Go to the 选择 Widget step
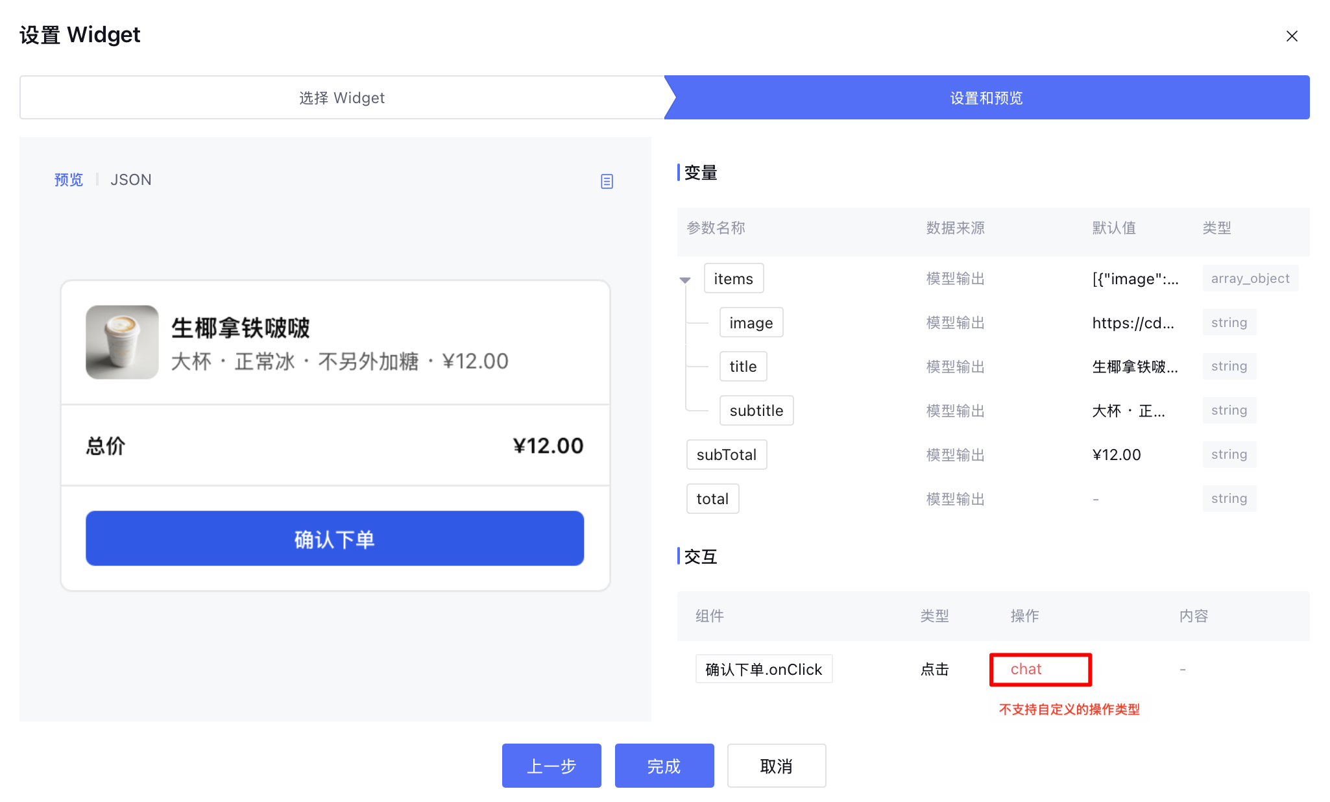 342,98
